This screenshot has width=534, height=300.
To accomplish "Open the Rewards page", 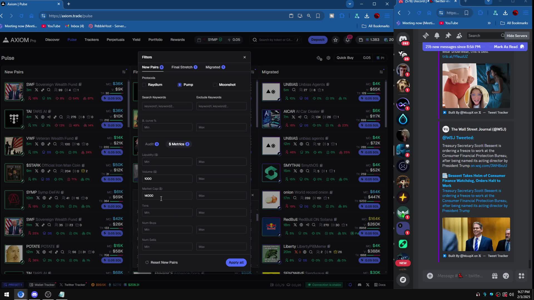I will pyautogui.click(x=177, y=40).
